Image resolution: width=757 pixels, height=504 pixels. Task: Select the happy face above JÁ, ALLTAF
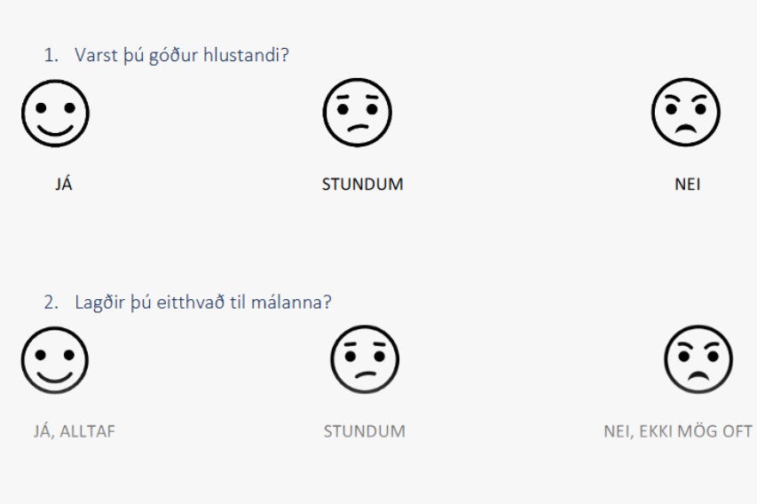(x=55, y=360)
